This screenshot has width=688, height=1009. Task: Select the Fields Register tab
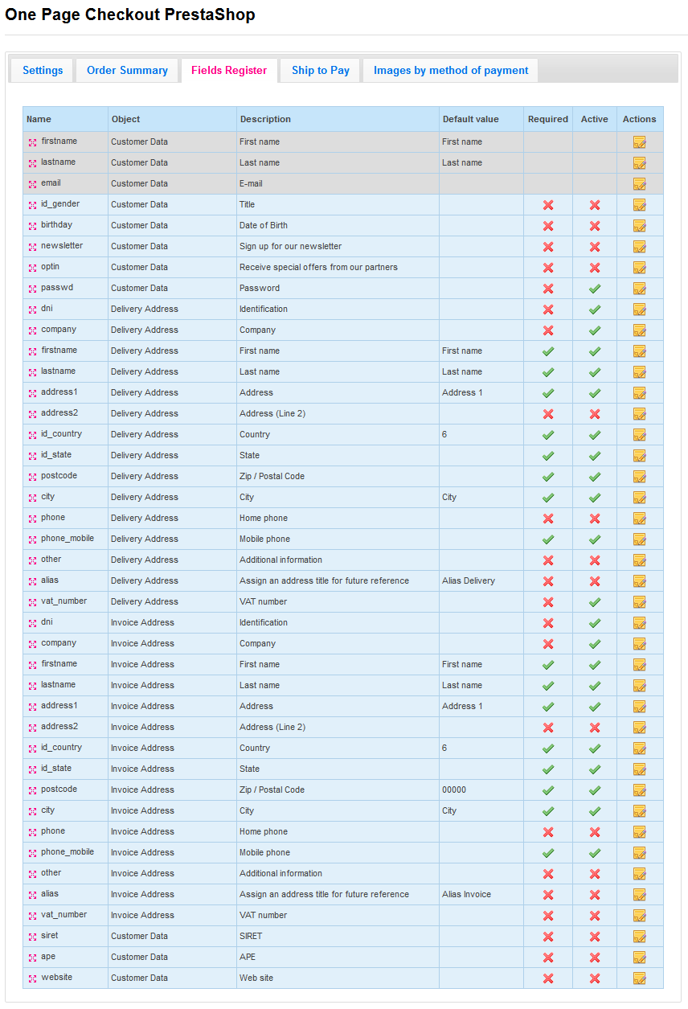tap(229, 70)
